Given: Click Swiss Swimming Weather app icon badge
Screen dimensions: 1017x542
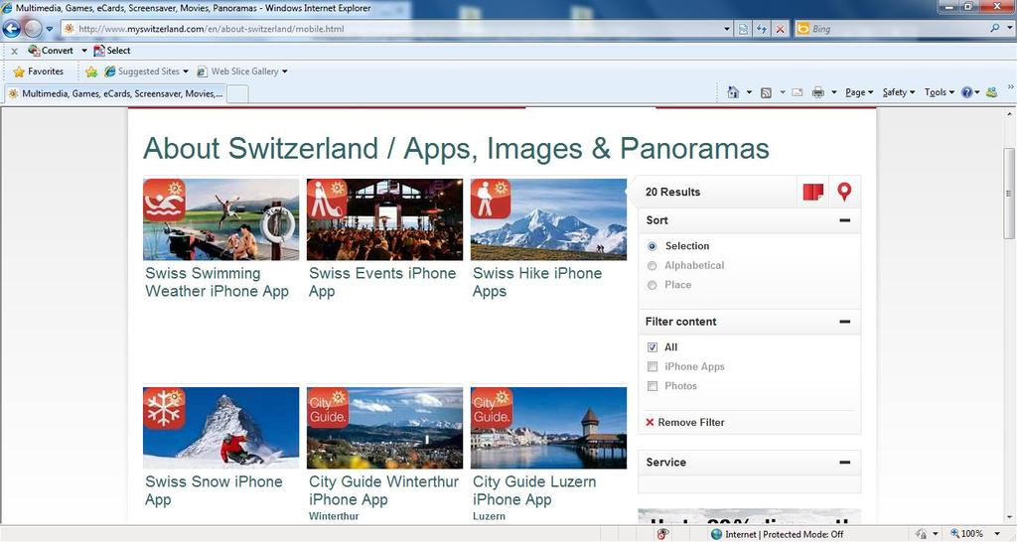Looking at the screenshot, I should pyautogui.click(x=165, y=201).
